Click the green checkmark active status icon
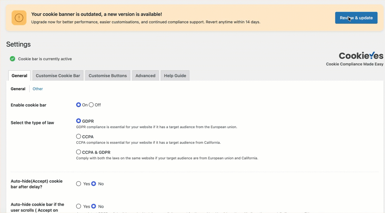The image size is (385, 213). click(12, 59)
